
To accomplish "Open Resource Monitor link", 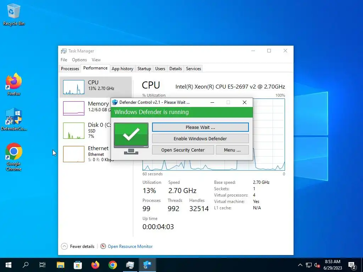I will pyautogui.click(x=130, y=246).
